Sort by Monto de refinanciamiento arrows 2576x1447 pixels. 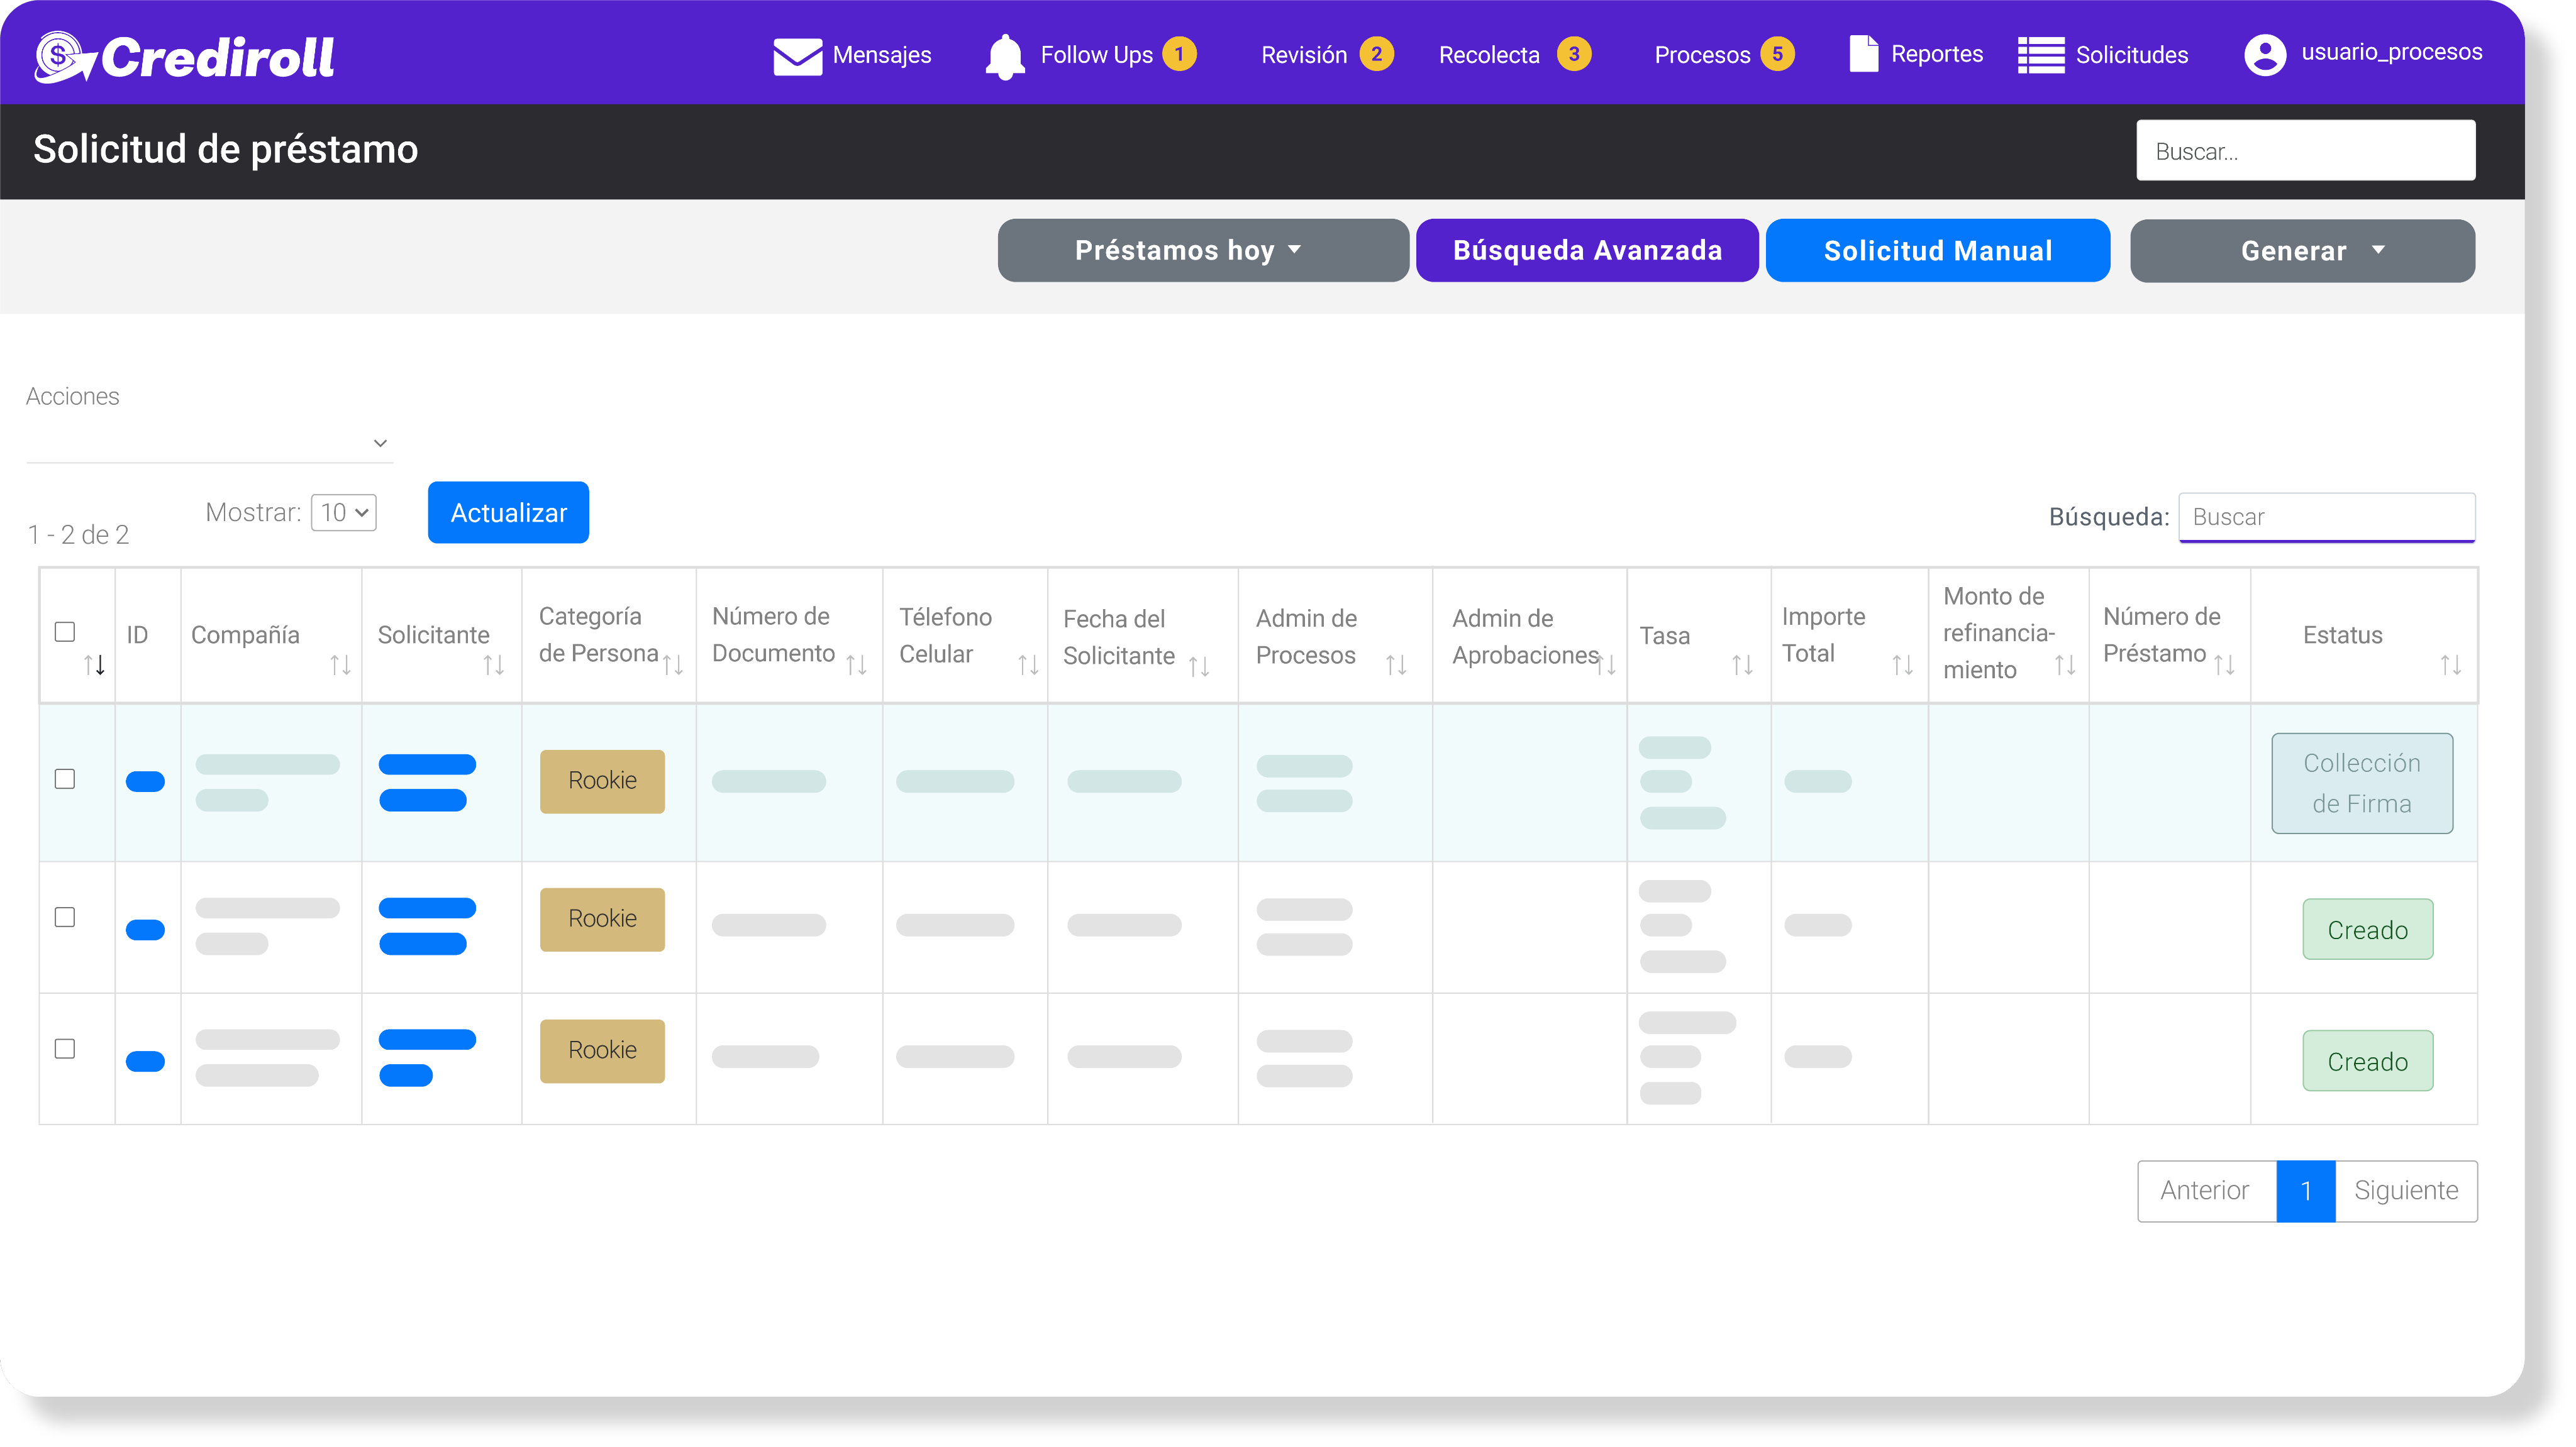tap(2065, 666)
